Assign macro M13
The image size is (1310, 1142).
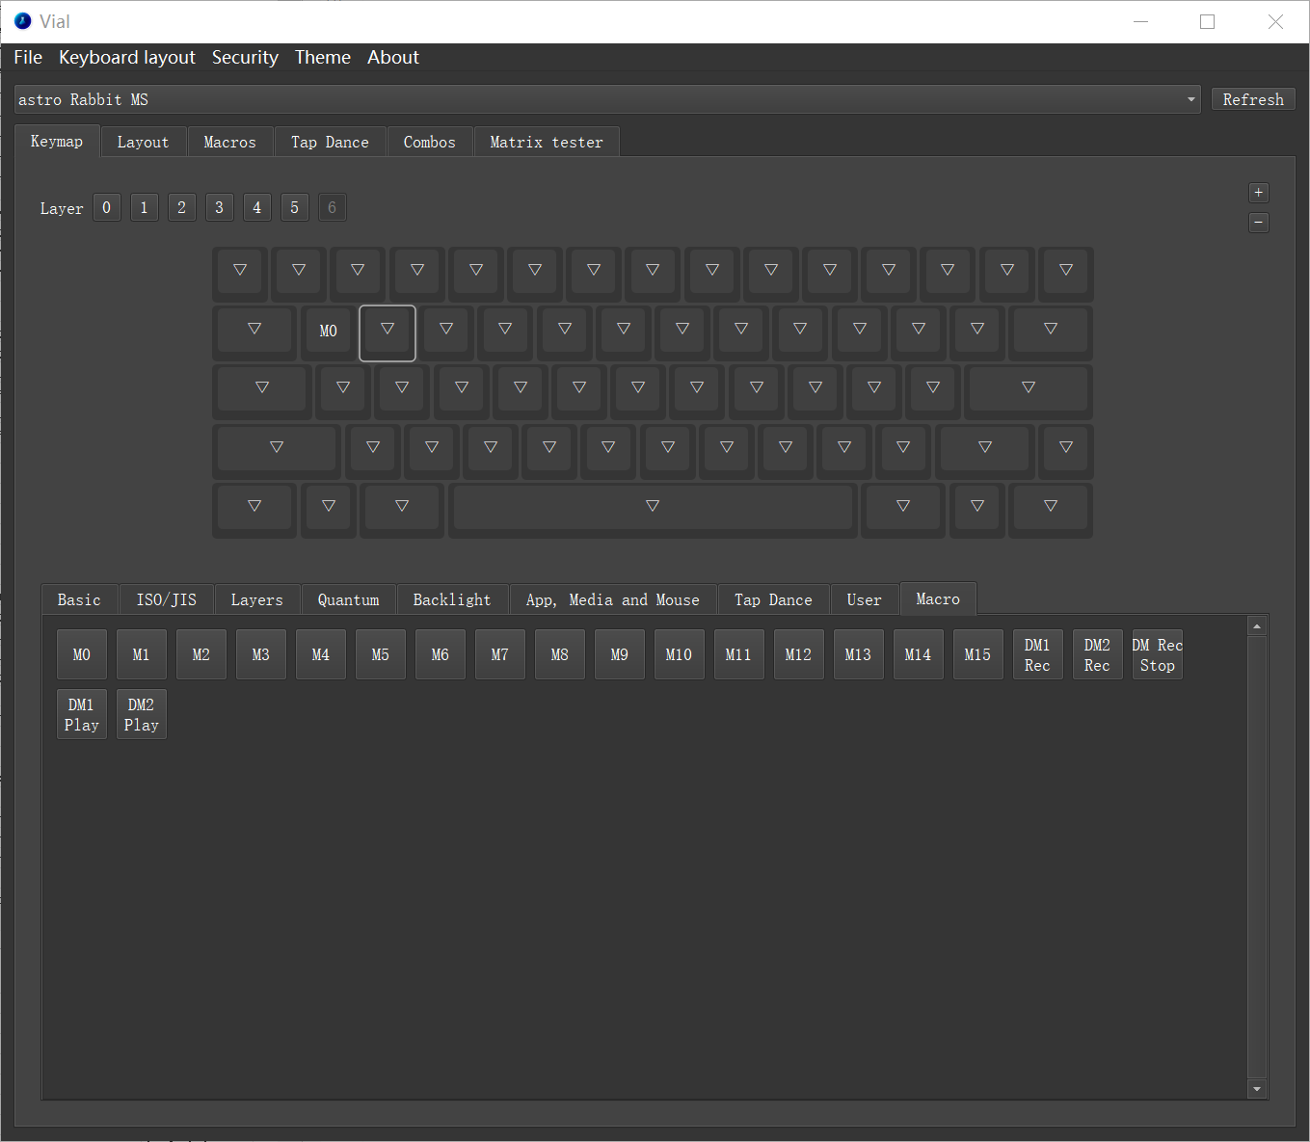point(859,654)
